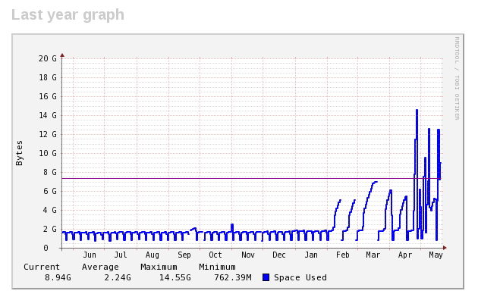Click the May month axis label
The width and height of the screenshot is (478, 294).
point(436,255)
